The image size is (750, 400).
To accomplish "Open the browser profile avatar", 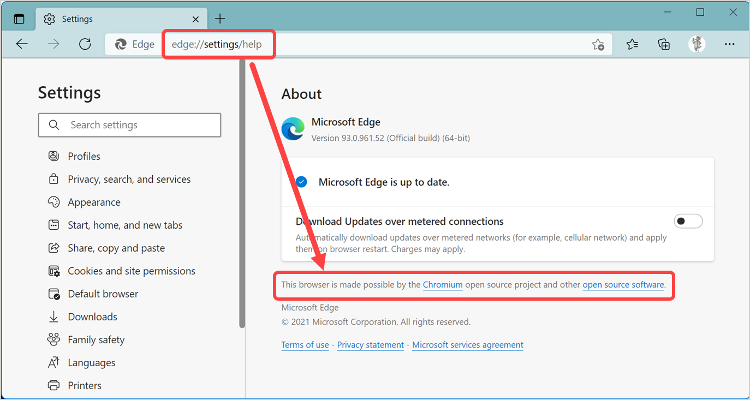I will click(x=697, y=44).
